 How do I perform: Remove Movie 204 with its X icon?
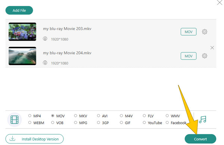pyautogui.click(x=212, y=48)
